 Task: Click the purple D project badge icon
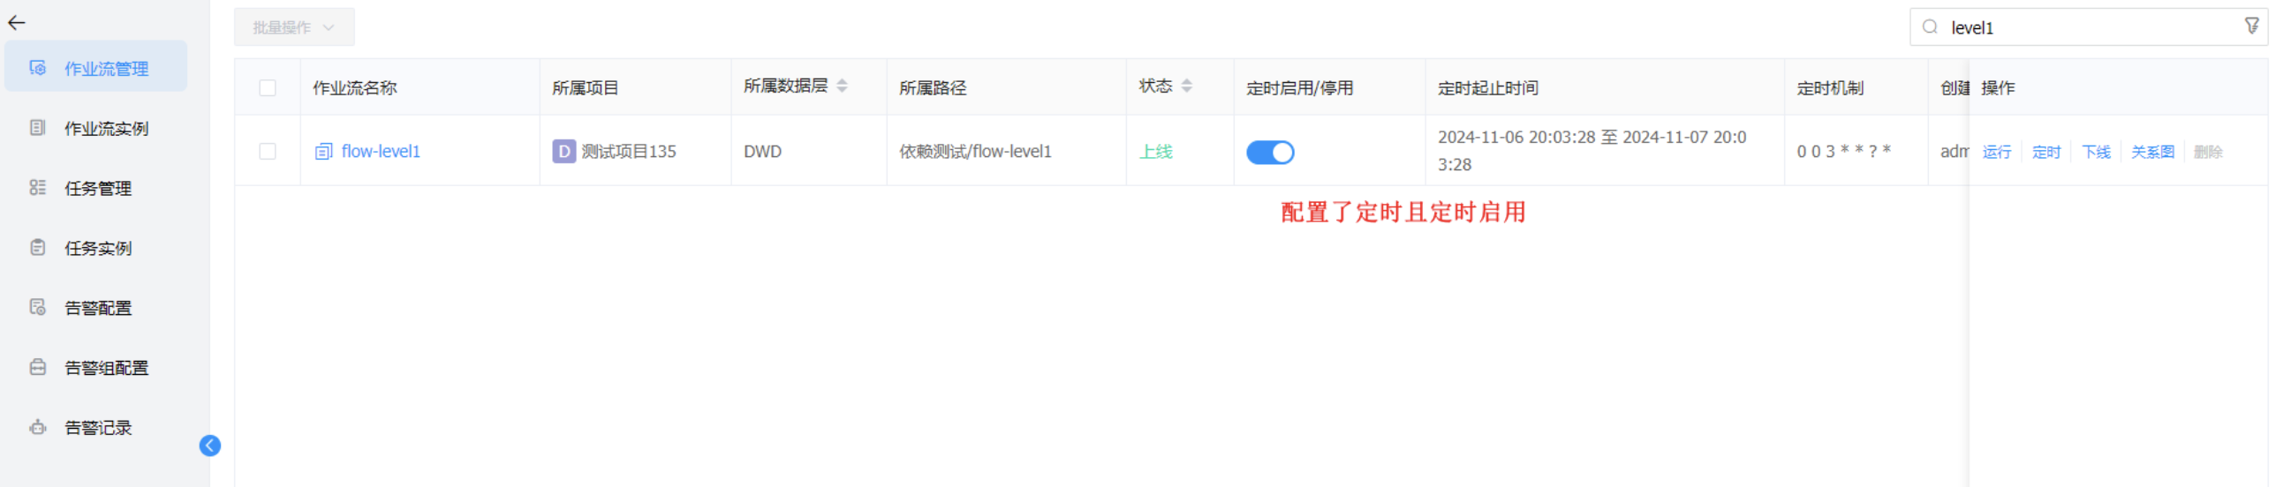pos(563,152)
